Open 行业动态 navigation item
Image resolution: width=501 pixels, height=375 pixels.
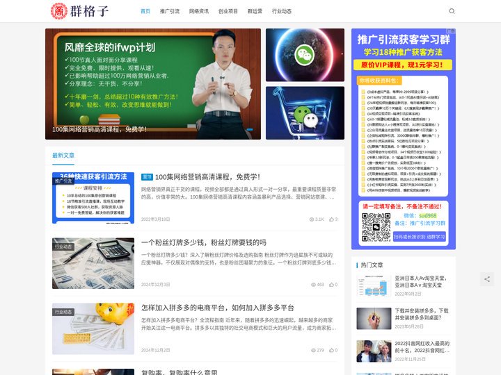[282, 11]
